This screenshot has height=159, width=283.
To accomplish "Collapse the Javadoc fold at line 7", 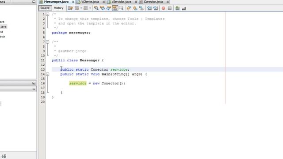I will [47, 42].
